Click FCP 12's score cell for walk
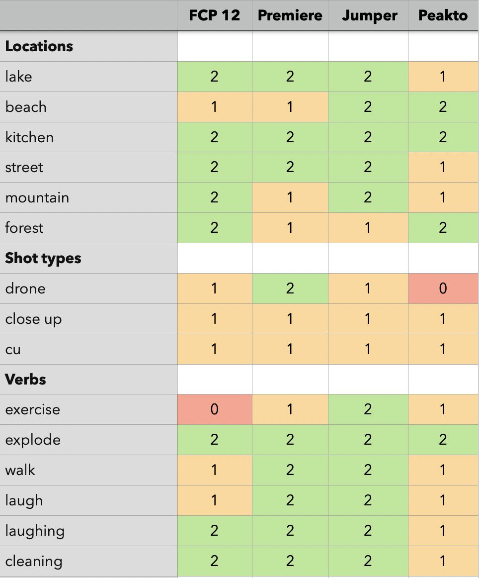This screenshot has height=578, width=480. pyautogui.click(x=214, y=470)
